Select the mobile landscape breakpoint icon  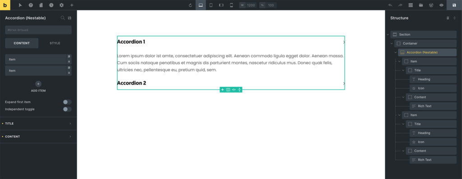coord(221,5)
